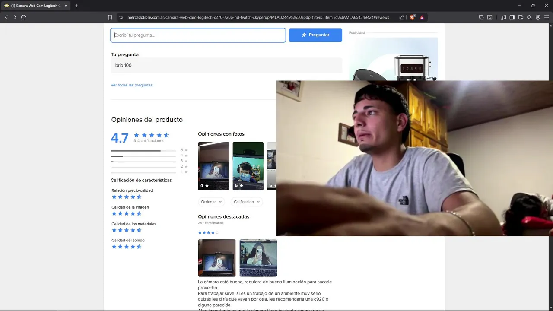Click featured review's four-star rating
The width and height of the screenshot is (553, 311).
point(208,232)
